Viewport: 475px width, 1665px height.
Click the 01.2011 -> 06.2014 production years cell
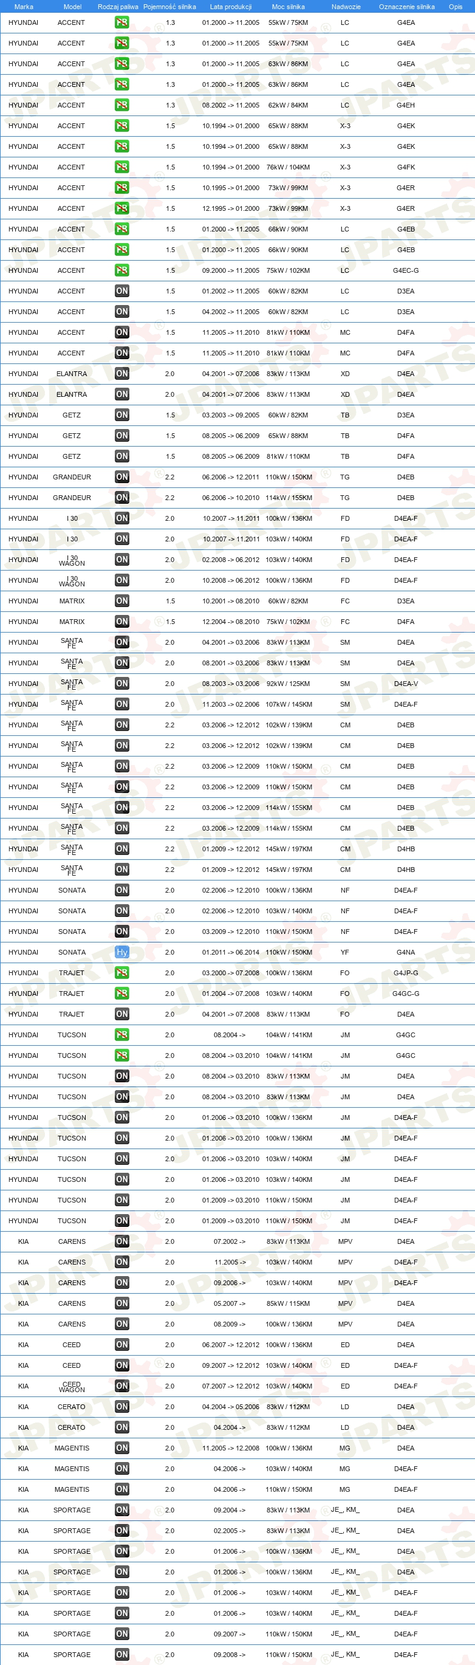click(x=231, y=952)
